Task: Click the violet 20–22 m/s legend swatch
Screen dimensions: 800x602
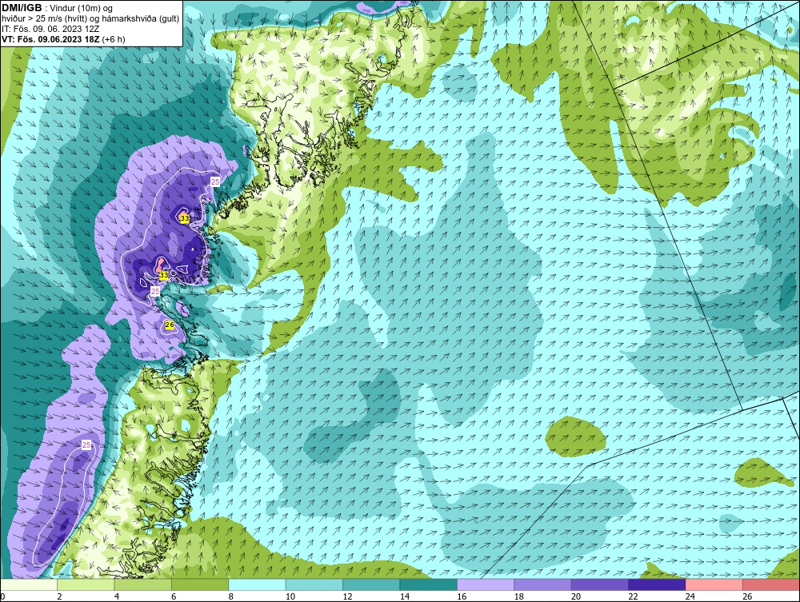Action: tap(600, 584)
